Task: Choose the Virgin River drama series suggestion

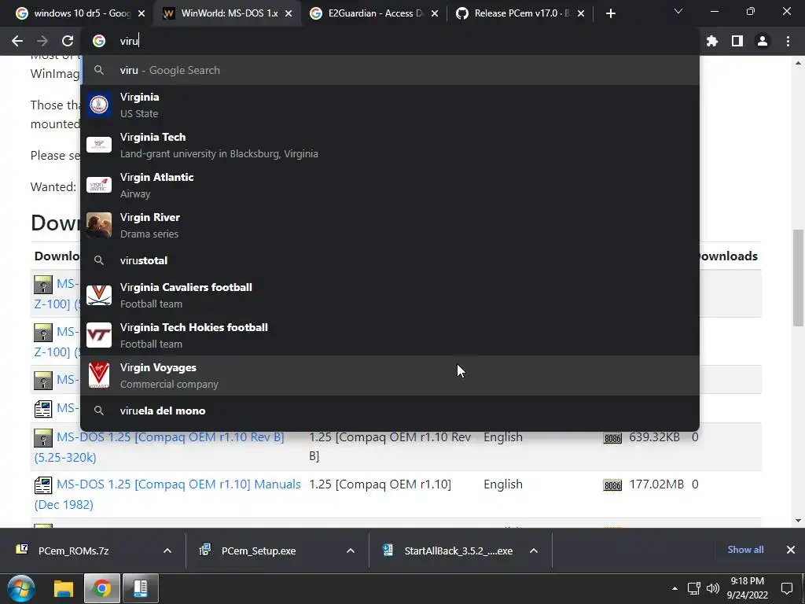Action: point(390,225)
